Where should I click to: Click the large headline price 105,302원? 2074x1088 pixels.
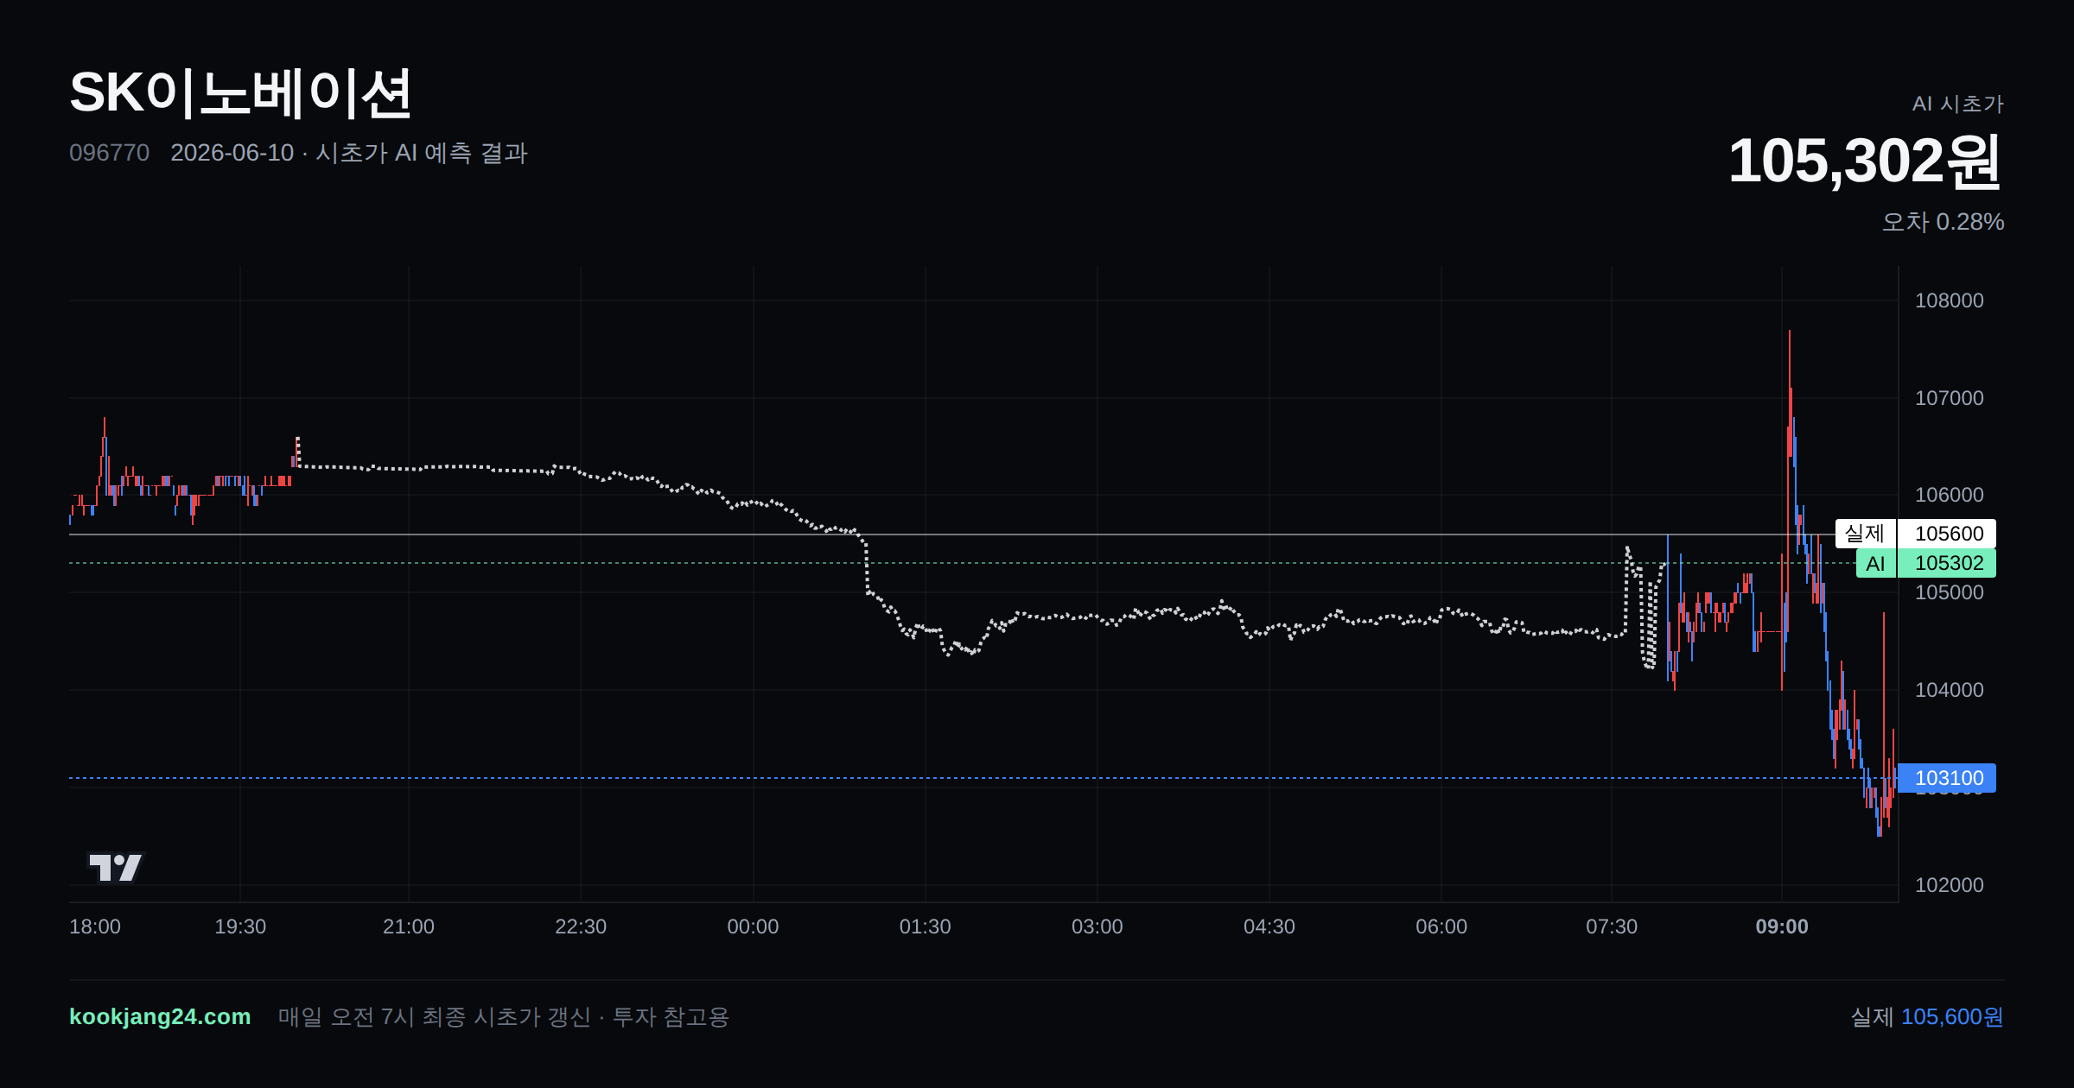[x=1866, y=161]
